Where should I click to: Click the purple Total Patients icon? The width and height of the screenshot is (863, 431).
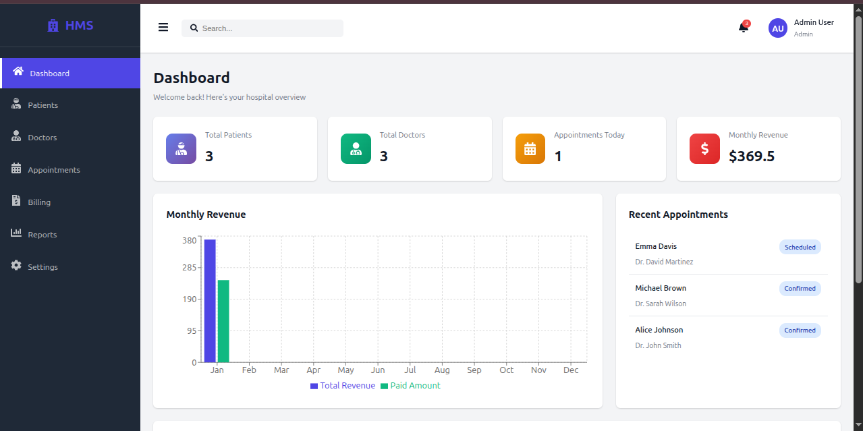(x=181, y=148)
